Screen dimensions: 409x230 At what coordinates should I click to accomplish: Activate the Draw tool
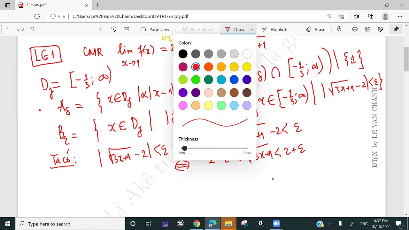(x=235, y=29)
